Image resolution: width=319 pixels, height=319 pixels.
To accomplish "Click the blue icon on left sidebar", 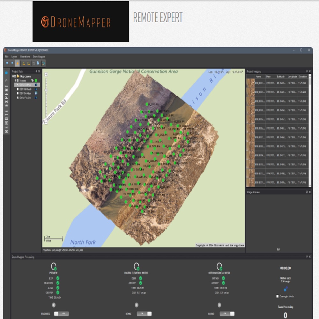I will coord(6,73).
